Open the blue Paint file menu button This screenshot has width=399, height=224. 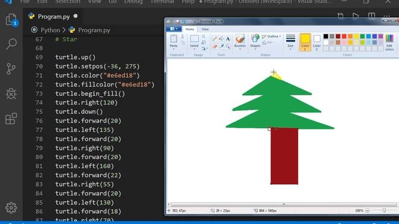point(174,29)
